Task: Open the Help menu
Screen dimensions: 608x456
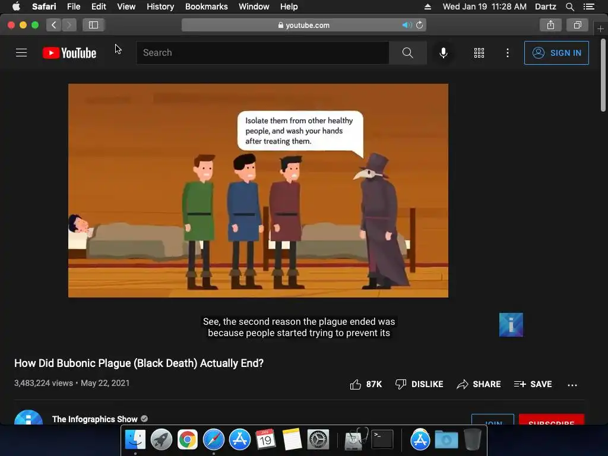Action: click(x=289, y=7)
